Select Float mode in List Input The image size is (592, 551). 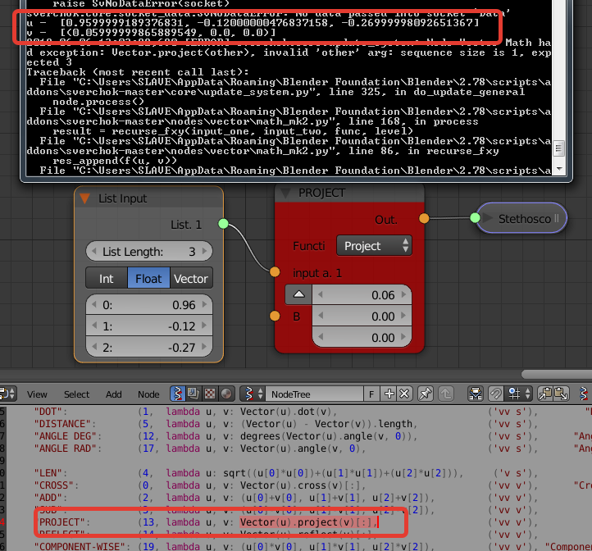pos(148,278)
